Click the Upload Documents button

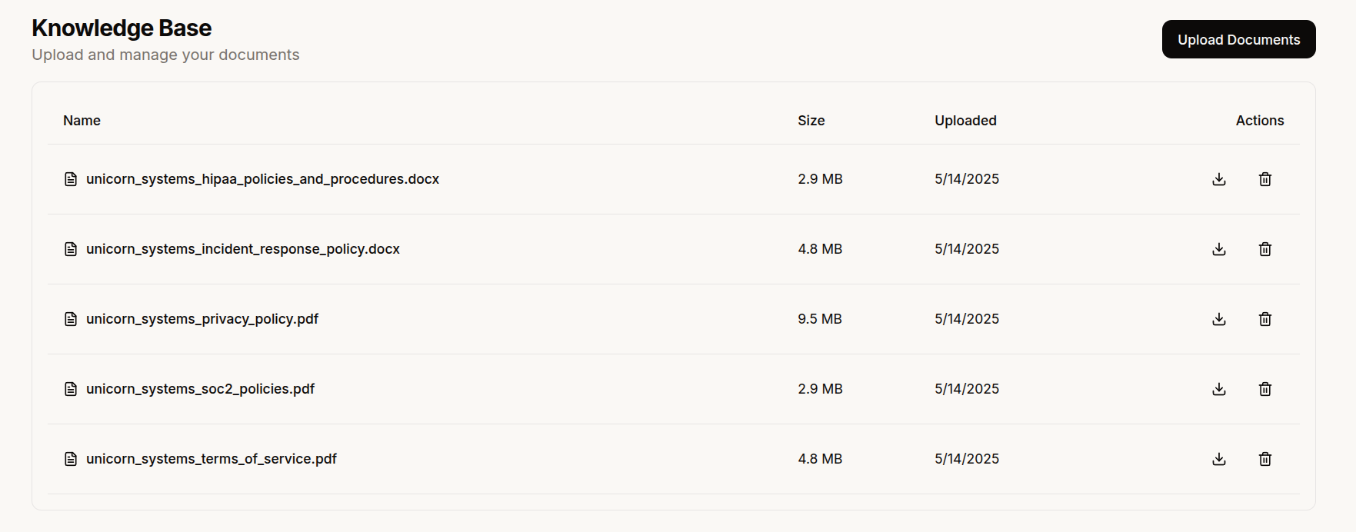click(1238, 39)
